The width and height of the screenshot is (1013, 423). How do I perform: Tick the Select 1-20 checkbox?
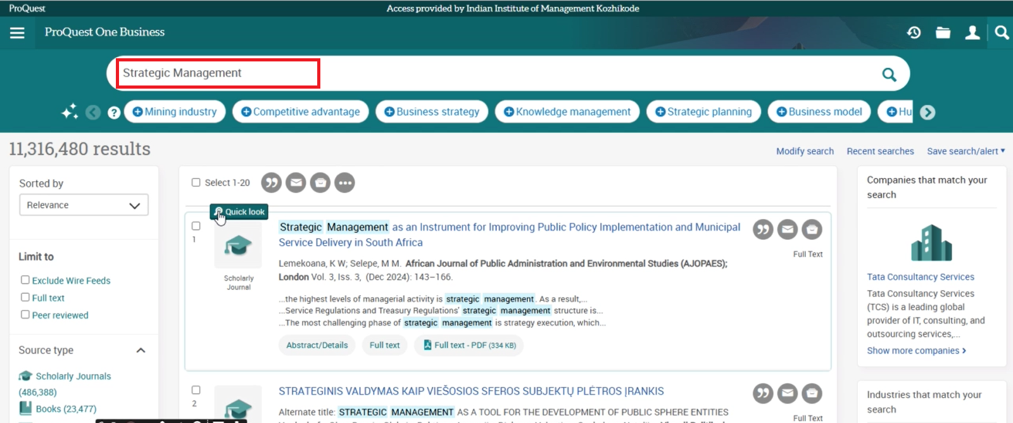pyautogui.click(x=196, y=182)
